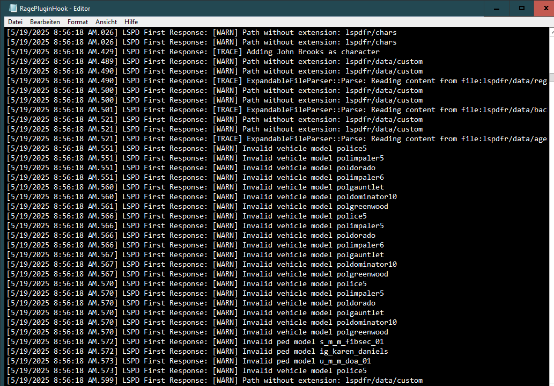Click the AM.551 'poldorado' line
The height and width of the screenshot is (386, 554).
191,167
